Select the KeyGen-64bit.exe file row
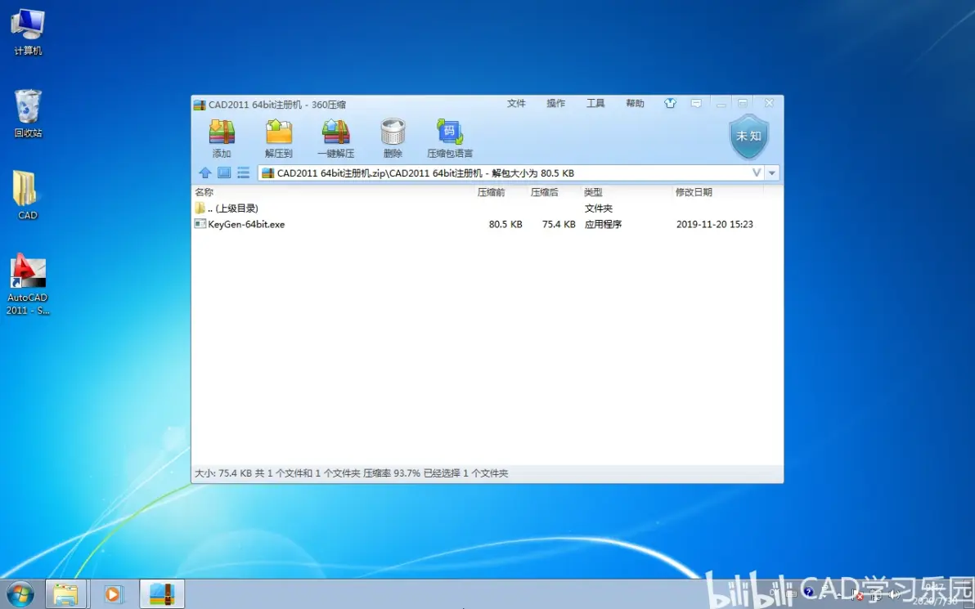Image resolution: width=975 pixels, height=609 pixels. [x=487, y=224]
